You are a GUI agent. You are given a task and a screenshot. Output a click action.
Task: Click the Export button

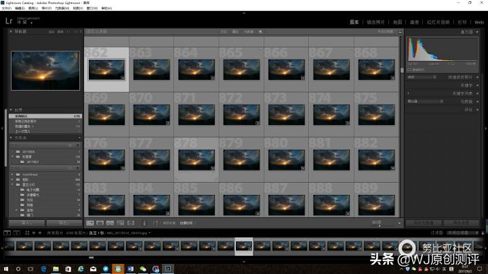pyautogui.click(x=63, y=222)
